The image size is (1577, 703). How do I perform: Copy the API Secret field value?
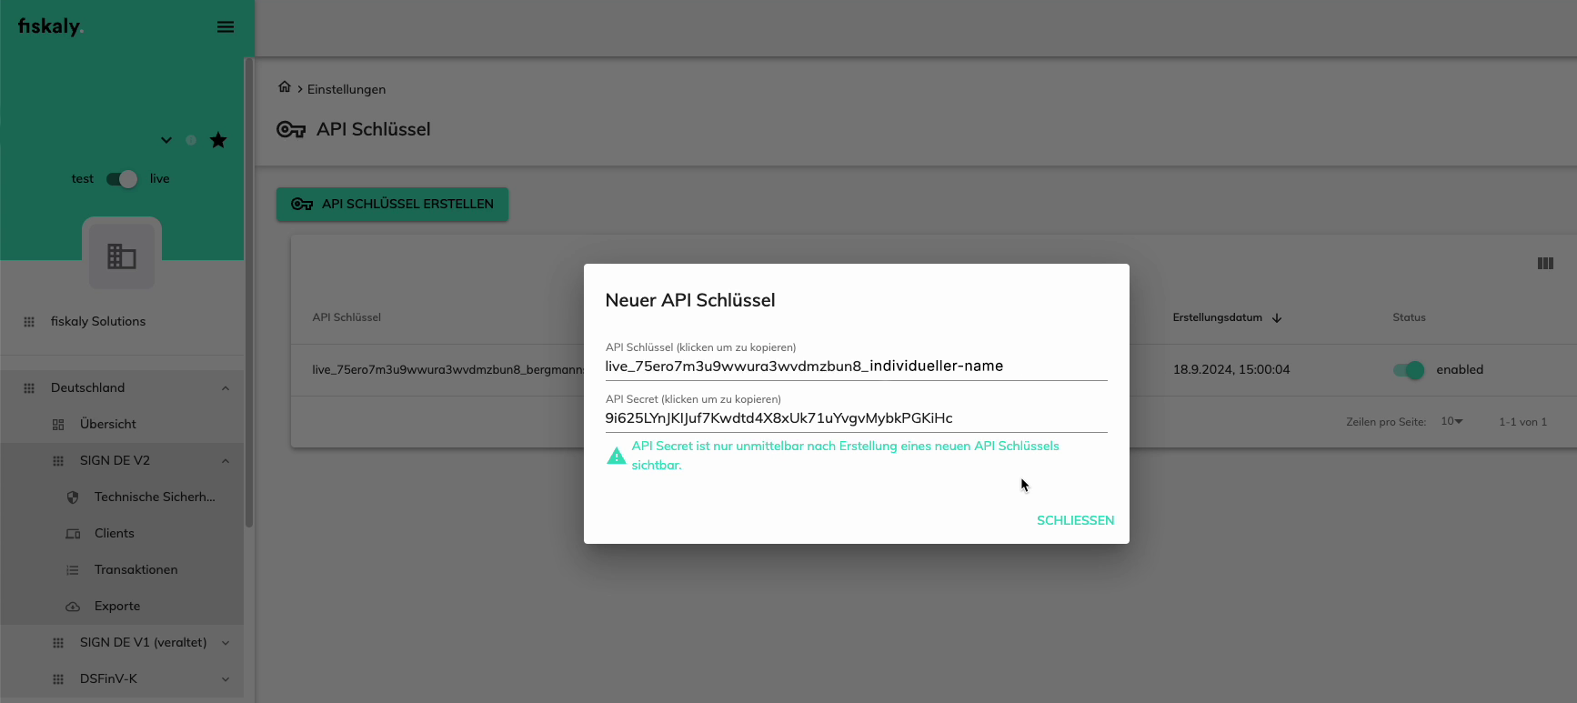778,418
